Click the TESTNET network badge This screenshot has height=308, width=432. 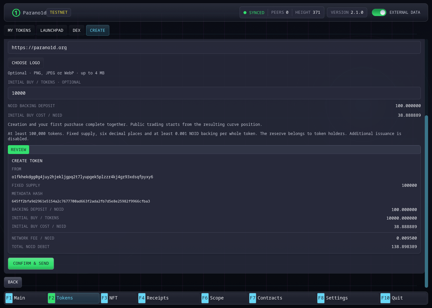[59, 12]
